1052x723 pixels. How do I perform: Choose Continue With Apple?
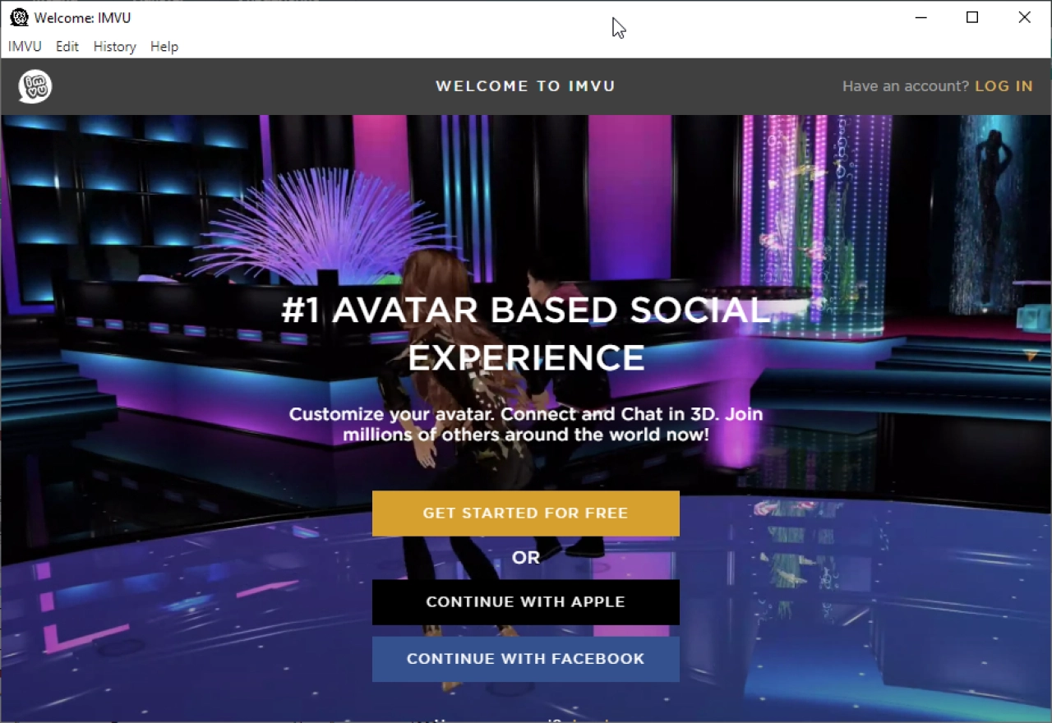[526, 602]
